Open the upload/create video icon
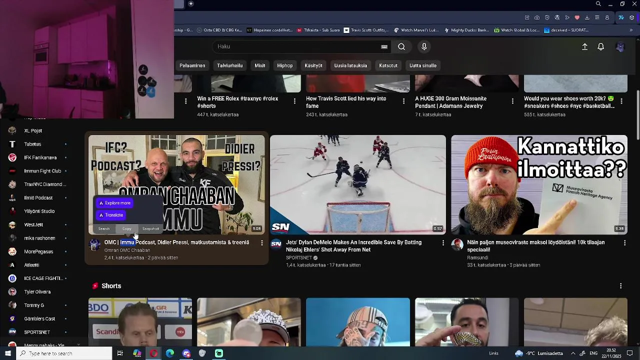Viewport: 640px width, 360px height. tap(584, 46)
